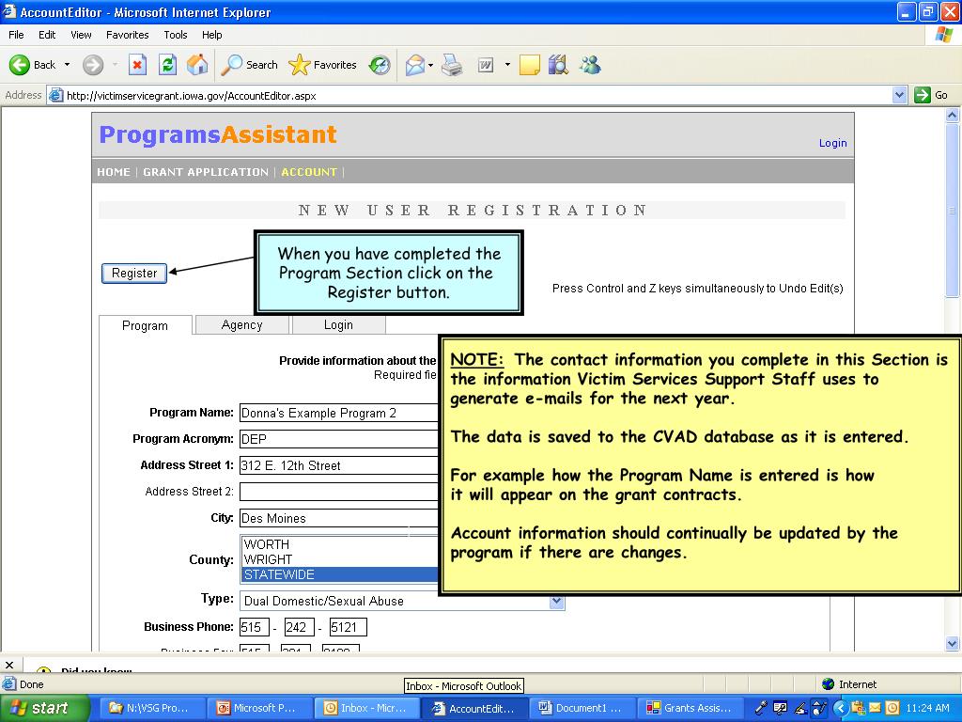
Task: Refresh the page using the green arrows icon
Action: [x=167, y=65]
